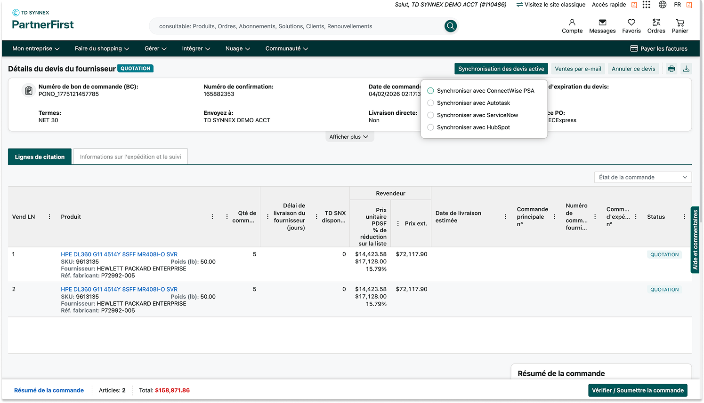Open Délai de livraison column menu icon
Image resolution: width=704 pixels, height=403 pixels.
[267, 217]
